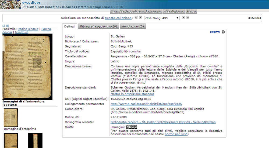Open the Cod. Sang. 435 manuscript dropdown
Viewport: 269px width, 148px height.
162,18
